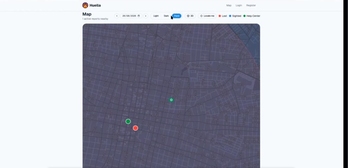This screenshot has height=168, width=348.
Task: Click the blue Sighted legend dot
Action: click(230, 16)
